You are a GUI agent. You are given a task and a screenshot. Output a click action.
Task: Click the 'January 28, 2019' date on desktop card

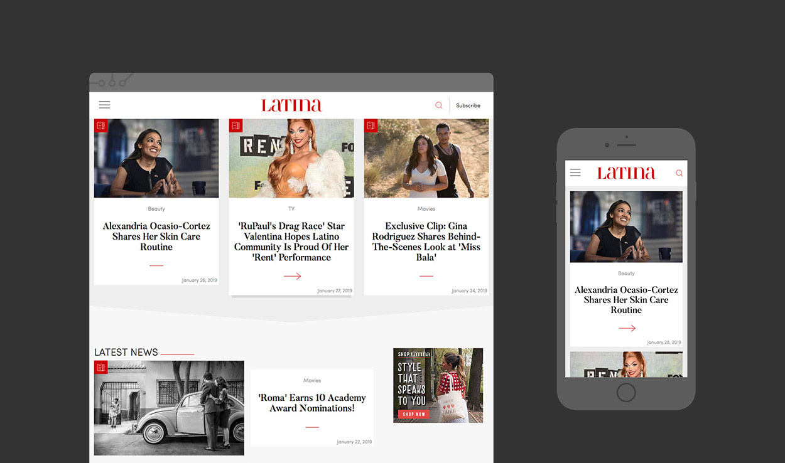pos(199,280)
